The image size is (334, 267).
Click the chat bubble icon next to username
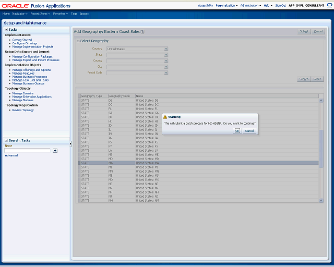(x=329, y=5)
